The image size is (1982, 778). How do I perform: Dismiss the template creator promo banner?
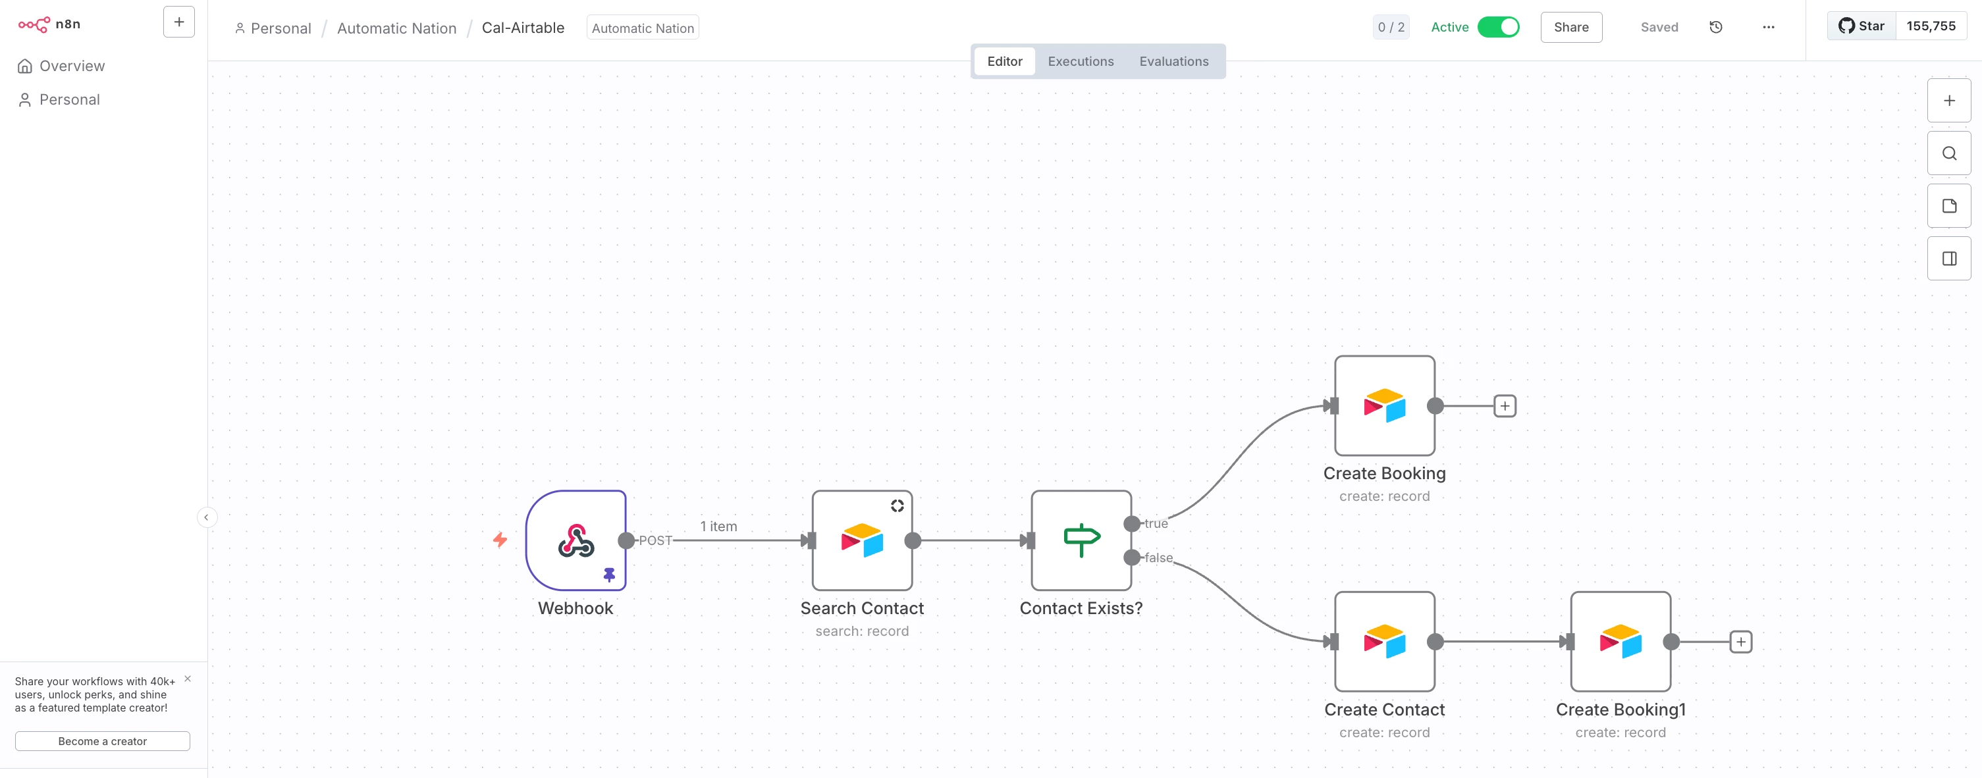[188, 679]
